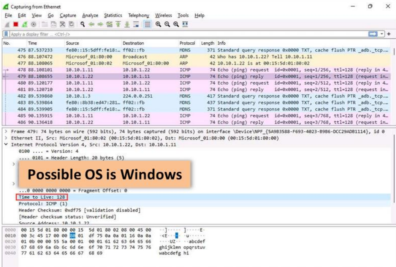
Task: Click the save capture file icon
Action: coord(53,24)
